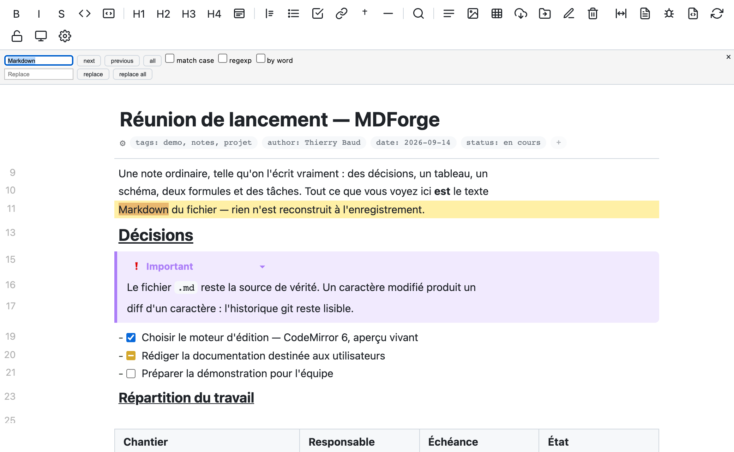734x452 pixels.
Task: Open search with the magnifier icon
Action: tap(419, 14)
